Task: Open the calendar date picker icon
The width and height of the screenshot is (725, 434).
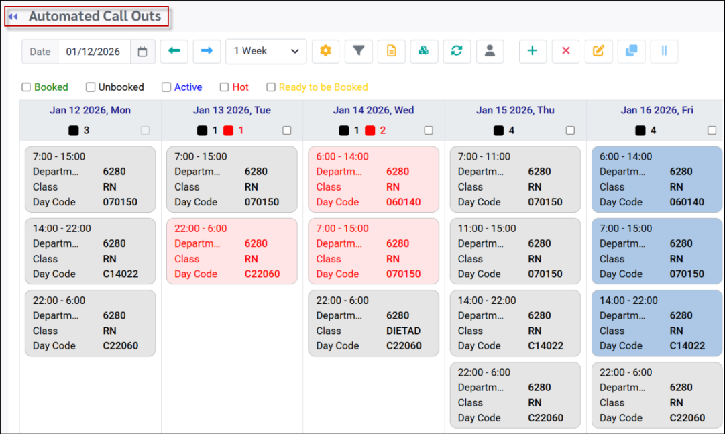Action: pos(142,52)
